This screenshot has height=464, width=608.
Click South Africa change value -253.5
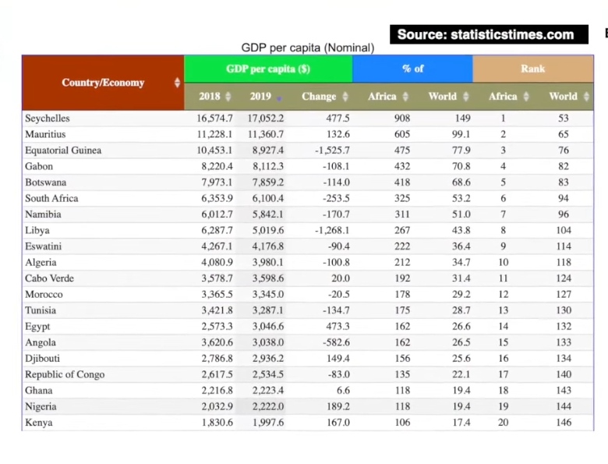[336, 198]
